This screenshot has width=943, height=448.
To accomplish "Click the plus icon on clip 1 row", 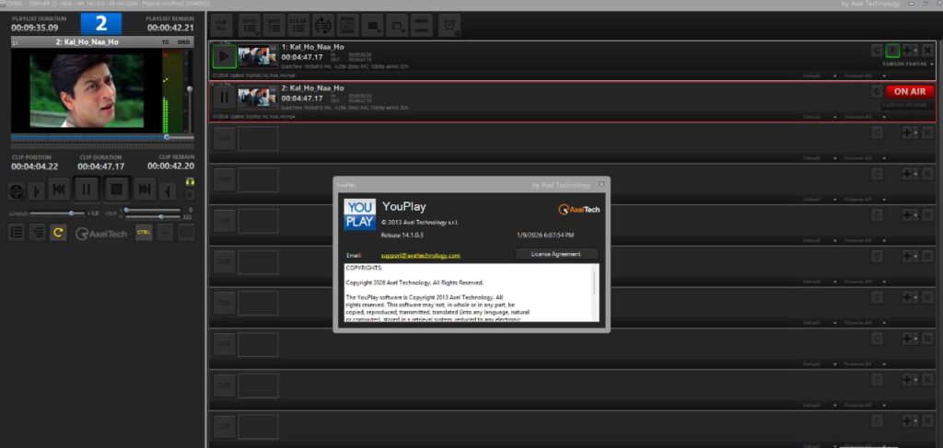I will (907, 51).
